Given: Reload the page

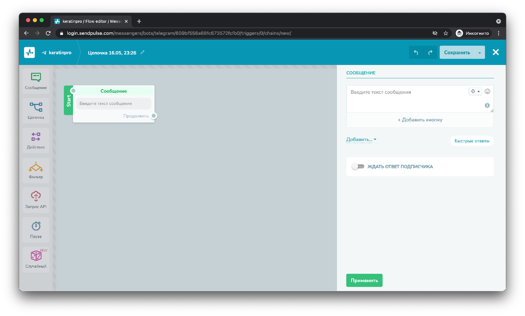Looking at the screenshot, I should tap(48, 33).
